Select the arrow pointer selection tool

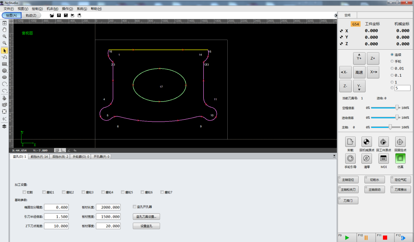[4, 50]
